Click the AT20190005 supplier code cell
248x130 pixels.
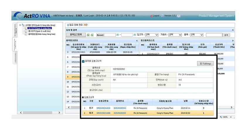point(95,52)
